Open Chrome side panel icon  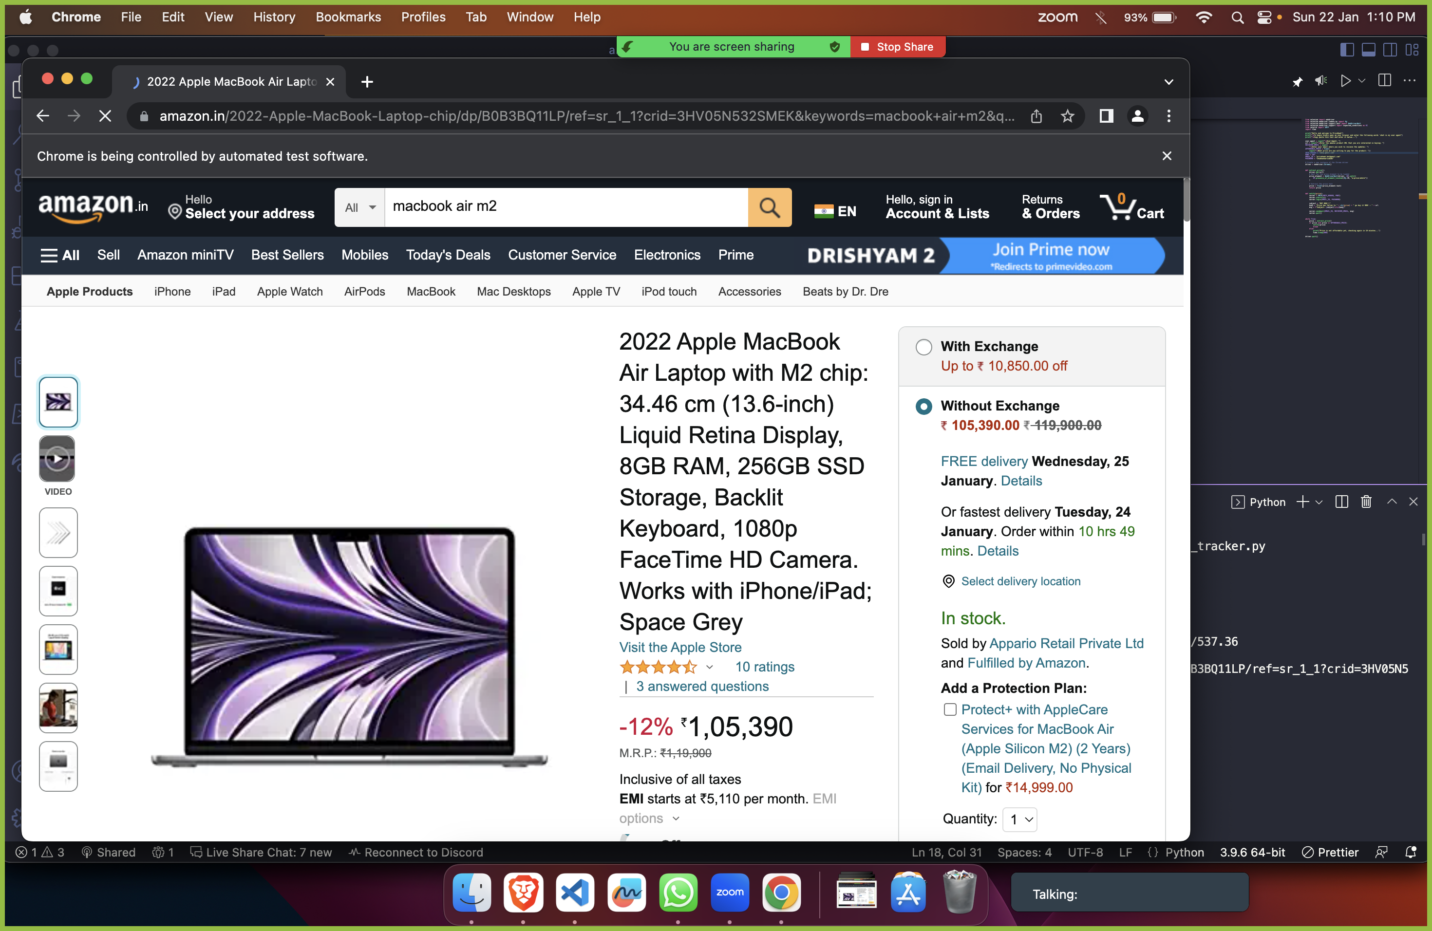(1106, 116)
